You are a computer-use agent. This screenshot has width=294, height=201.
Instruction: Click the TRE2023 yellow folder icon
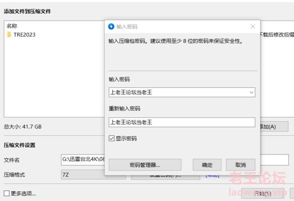(9, 35)
